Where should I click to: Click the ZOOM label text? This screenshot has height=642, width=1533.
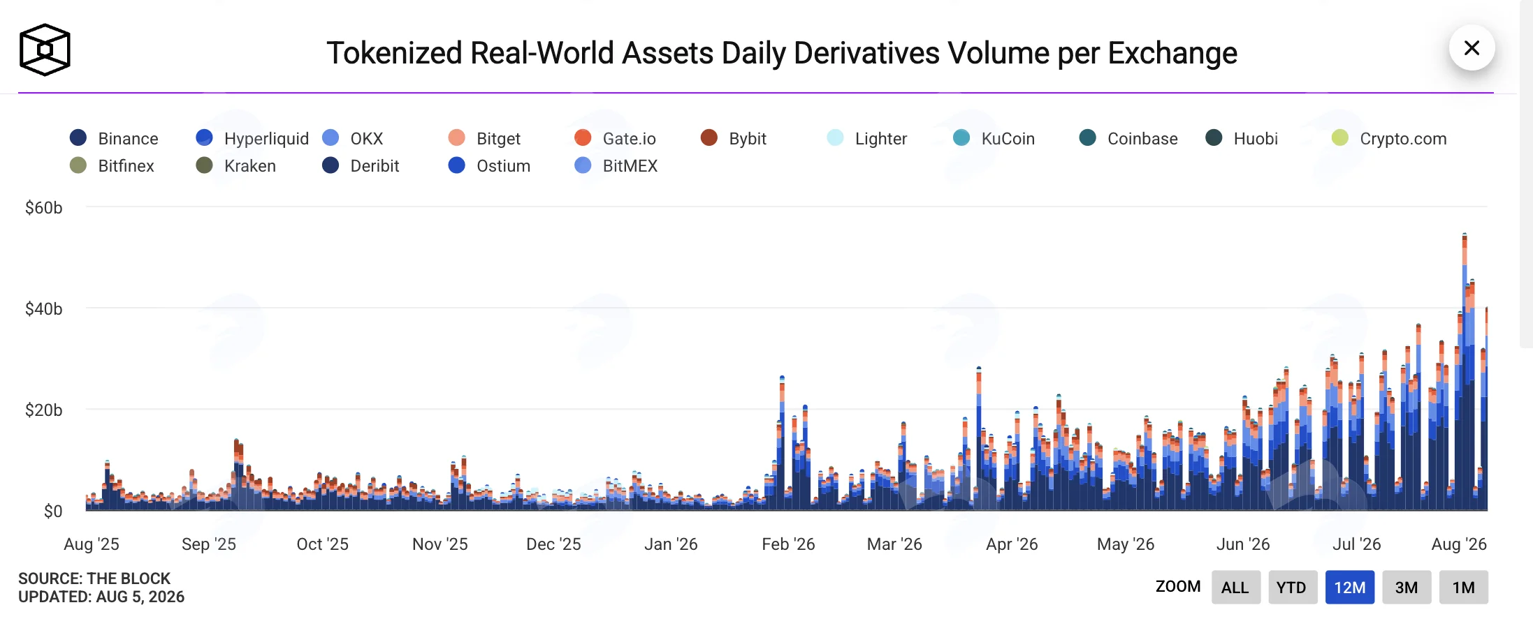point(1178,586)
